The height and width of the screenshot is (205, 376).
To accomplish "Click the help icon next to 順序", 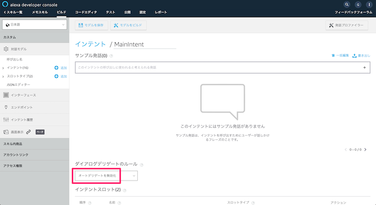I will 90,203.
